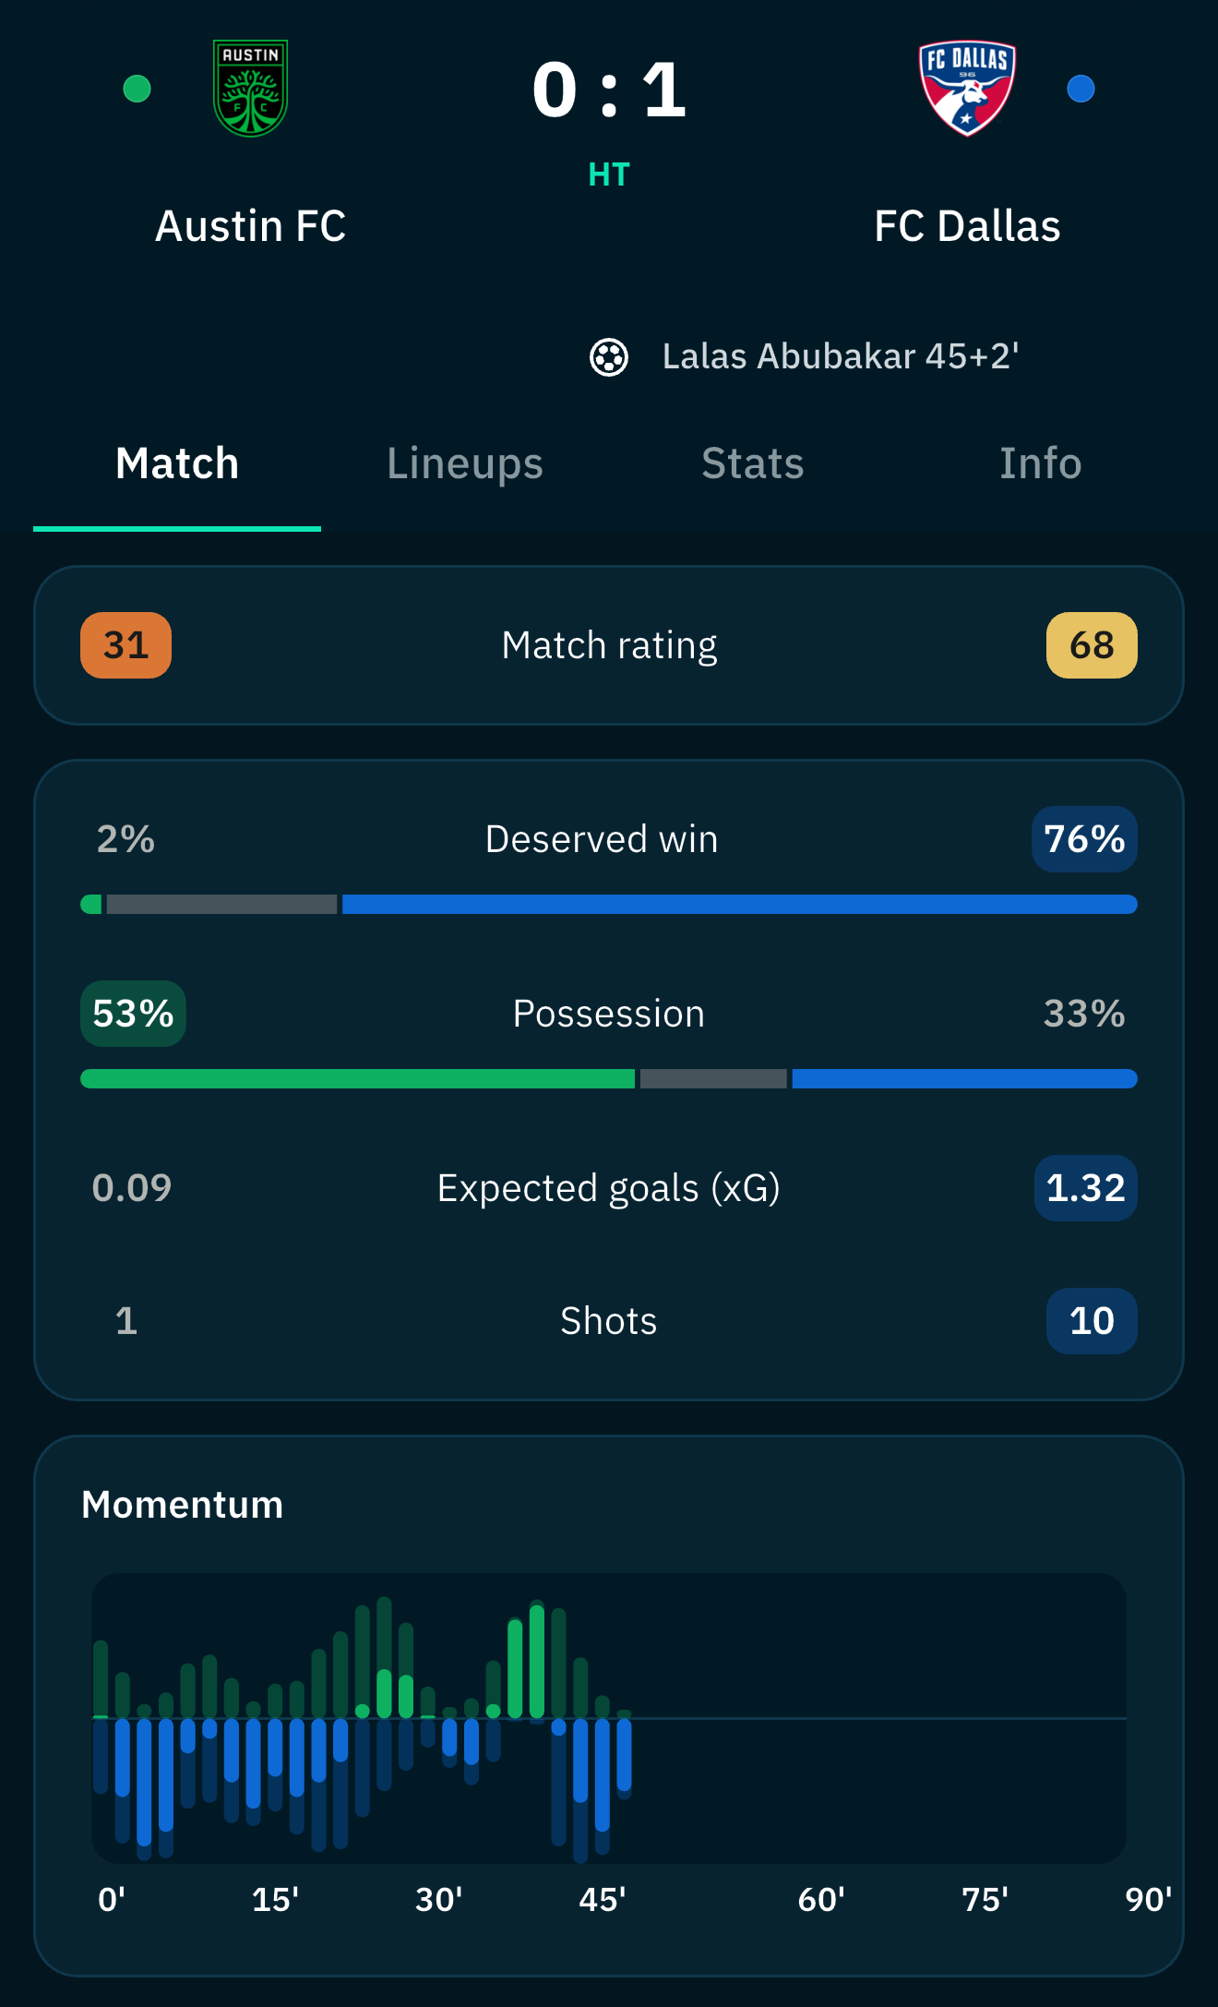The image size is (1218, 2007).
Task: Select the green dot beside Austin FC
Action: point(137,89)
